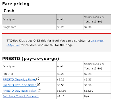The height and width of the screenshot is (105, 116).
Task: Select the 'PRESTO (pay-as-you-go)' heading
Action: click(x=30, y=59)
